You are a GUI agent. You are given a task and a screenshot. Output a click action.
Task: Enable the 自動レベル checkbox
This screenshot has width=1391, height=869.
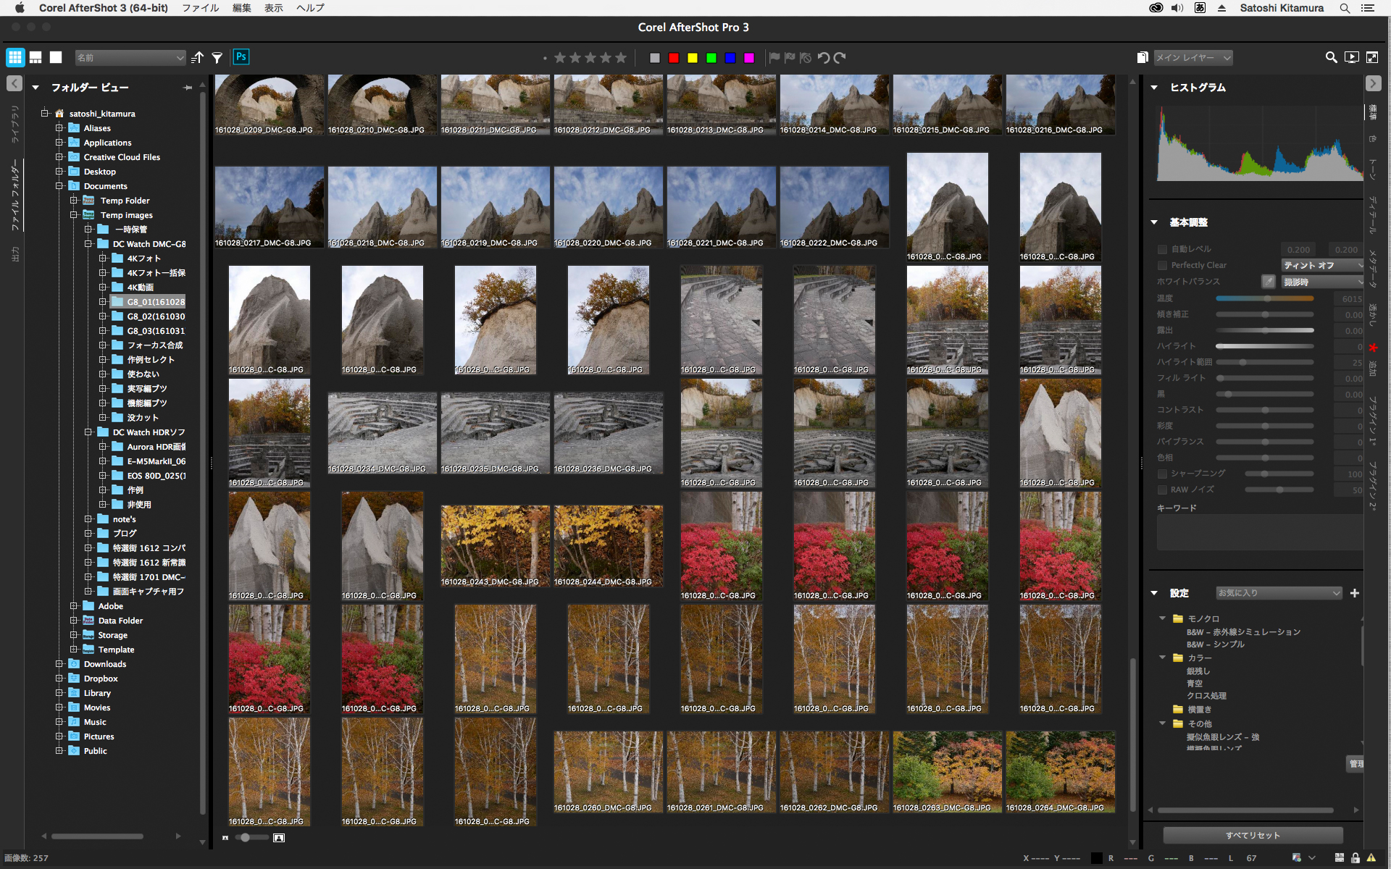point(1163,249)
